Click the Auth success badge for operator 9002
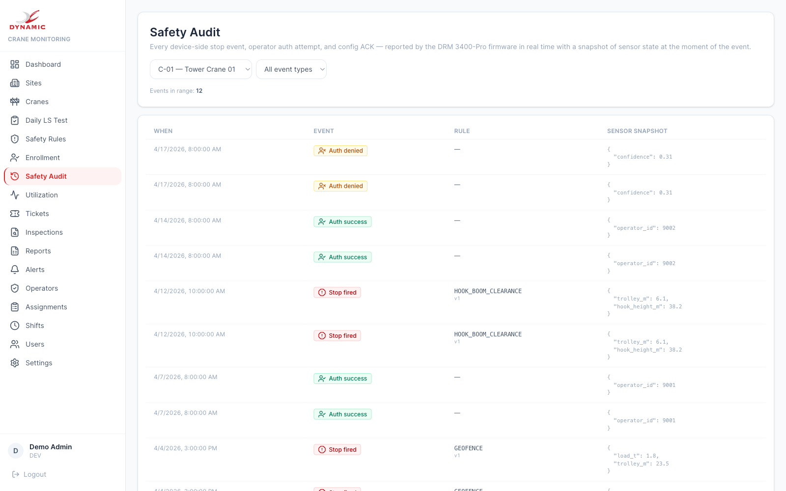Viewport: 786px width, 491px height. (342, 221)
